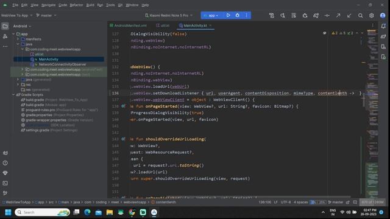Open the Android project view dropdown
This screenshot has width=390, height=219.
[22, 26]
